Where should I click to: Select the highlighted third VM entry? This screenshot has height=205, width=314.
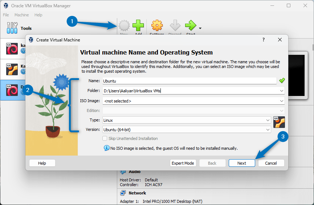13,90
